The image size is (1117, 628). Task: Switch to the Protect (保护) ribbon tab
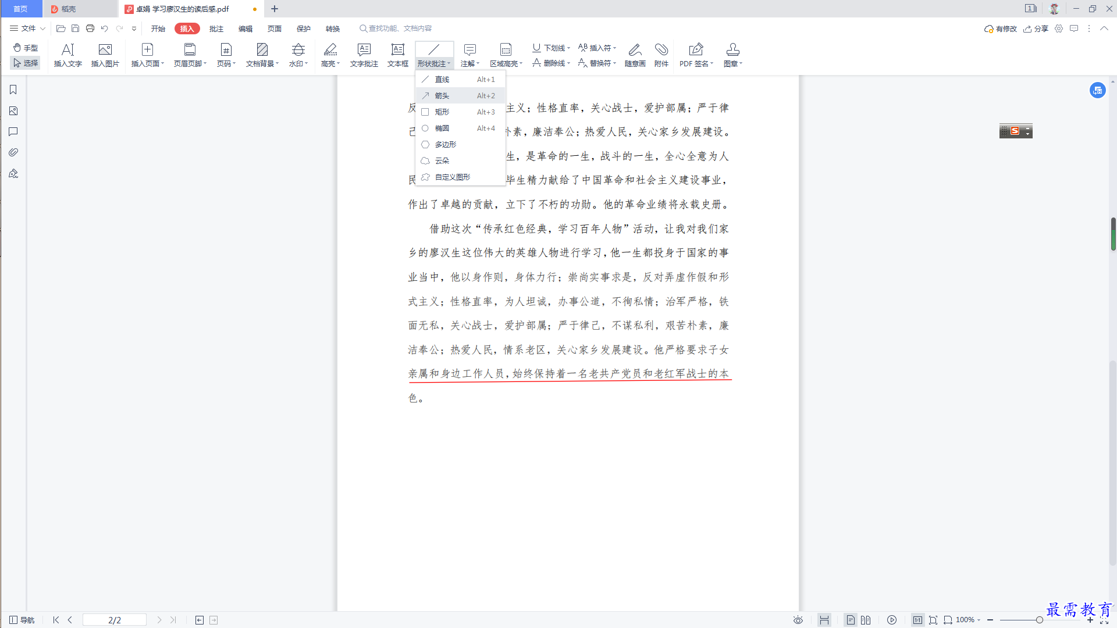coord(304,28)
